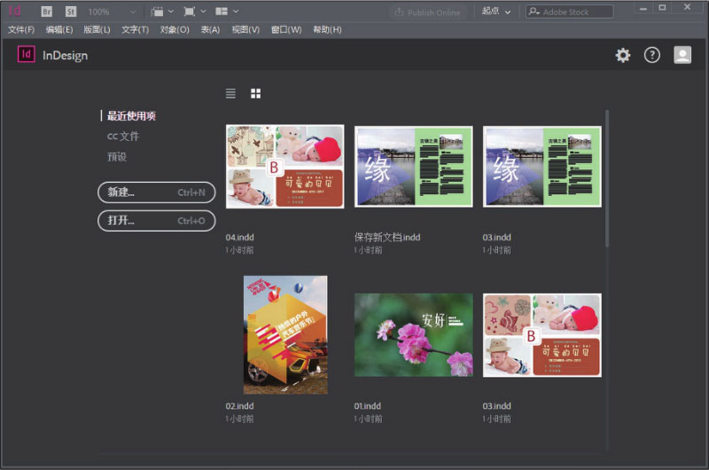Switch recent files to list view

(x=230, y=93)
